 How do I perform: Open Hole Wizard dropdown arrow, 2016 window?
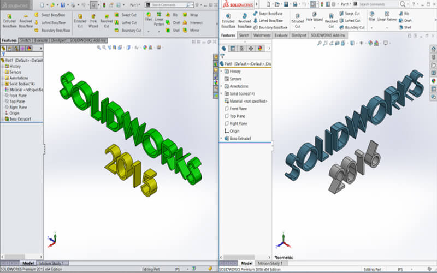(314, 28)
